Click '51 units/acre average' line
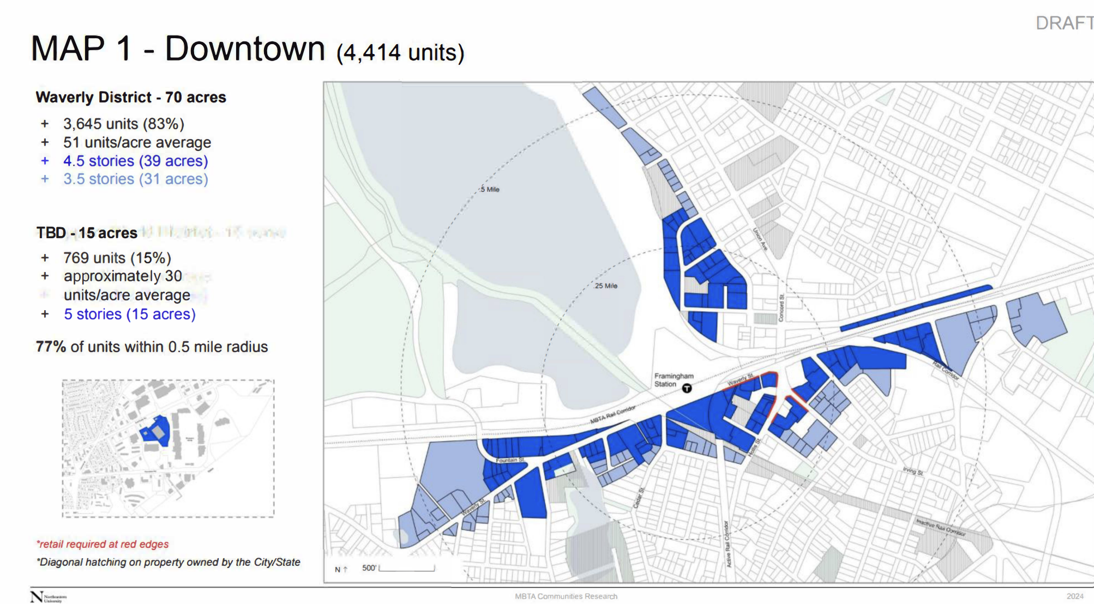1094x604 pixels. click(x=137, y=142)
